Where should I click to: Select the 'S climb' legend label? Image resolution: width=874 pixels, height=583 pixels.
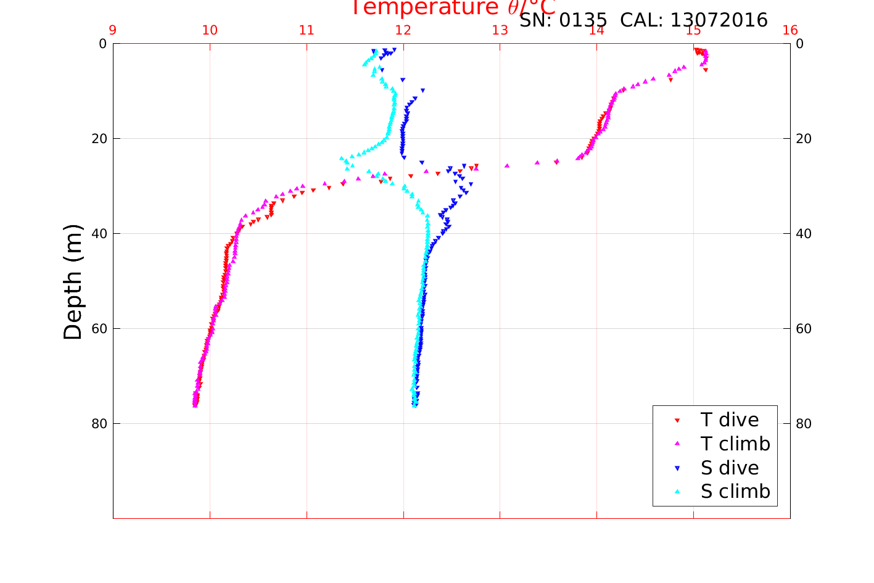735,492
